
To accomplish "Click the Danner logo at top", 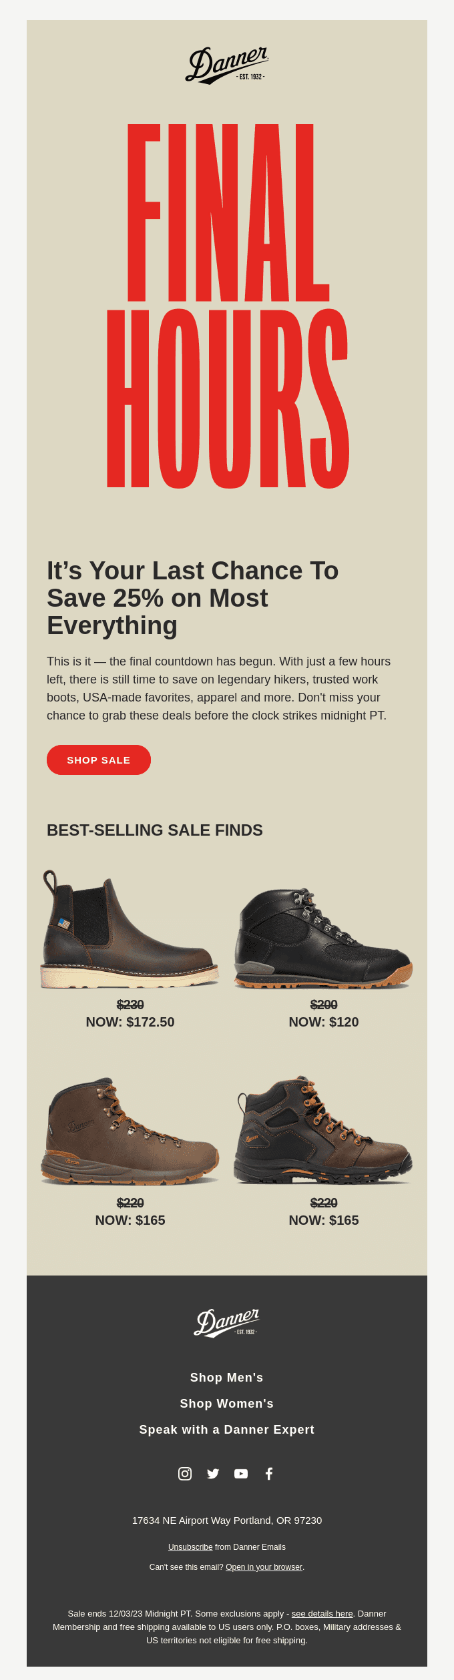I will tap(227, 65).
